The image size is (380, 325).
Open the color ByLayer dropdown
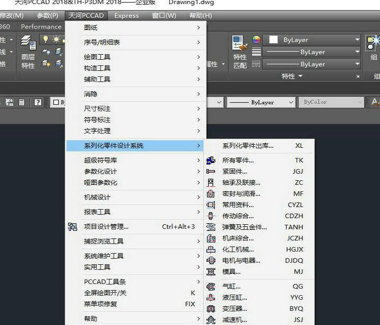(x=312, y=39)
